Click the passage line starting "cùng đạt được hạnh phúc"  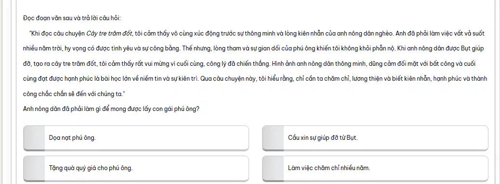coord(255,79)
